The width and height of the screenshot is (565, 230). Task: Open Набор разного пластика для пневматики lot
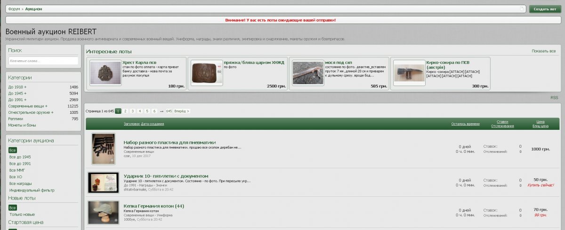coord(169,142)
